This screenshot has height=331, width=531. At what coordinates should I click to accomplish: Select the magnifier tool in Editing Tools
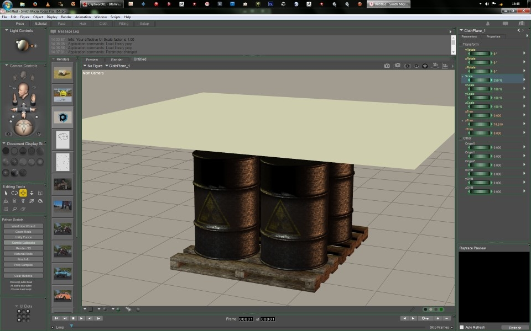point(14,209)
